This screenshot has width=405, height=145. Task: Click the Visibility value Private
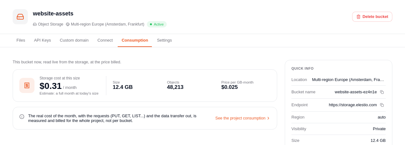pos(379,129)
